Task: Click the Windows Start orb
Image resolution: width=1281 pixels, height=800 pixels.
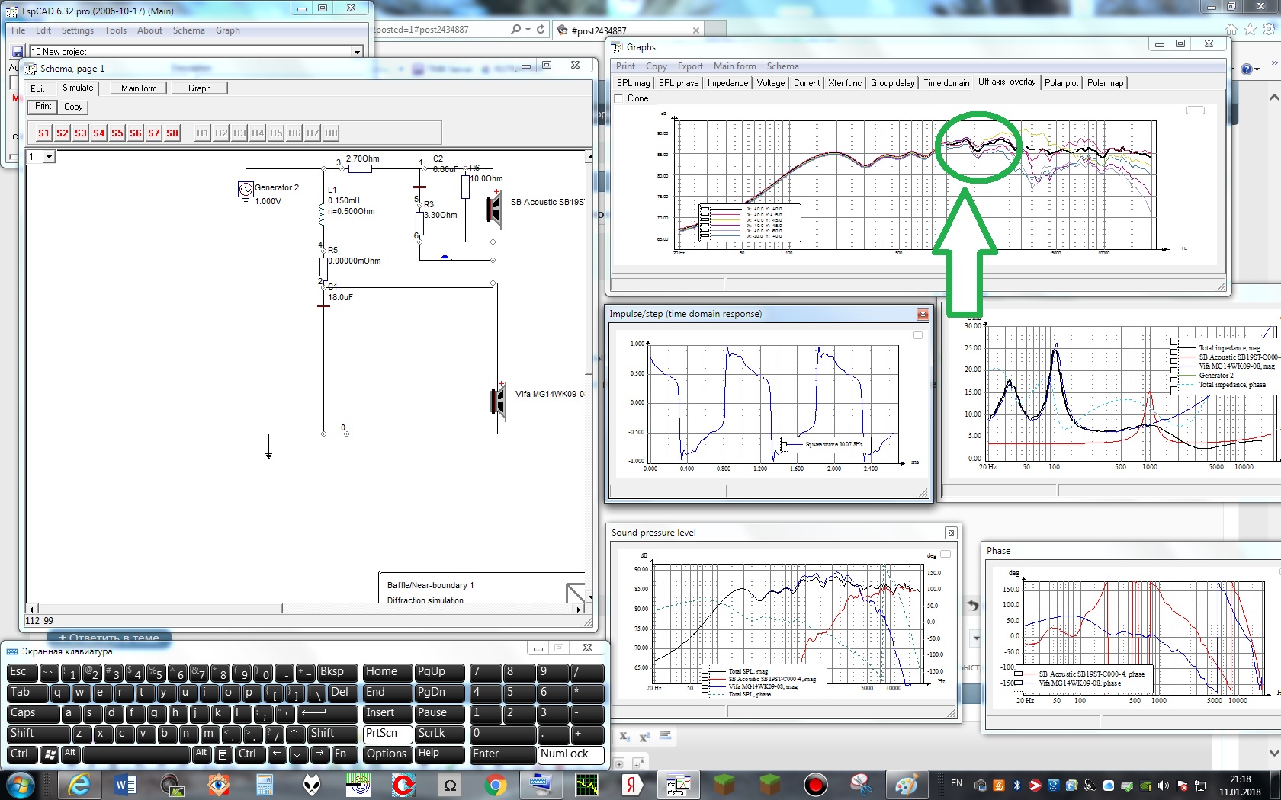Action: click(x=20, y=784)
